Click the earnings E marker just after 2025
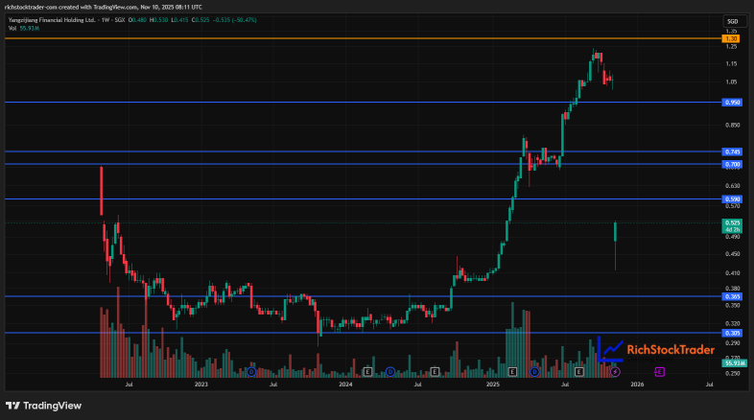The height and width of the screenshot is (420, 754). click(x=512, y=371)
